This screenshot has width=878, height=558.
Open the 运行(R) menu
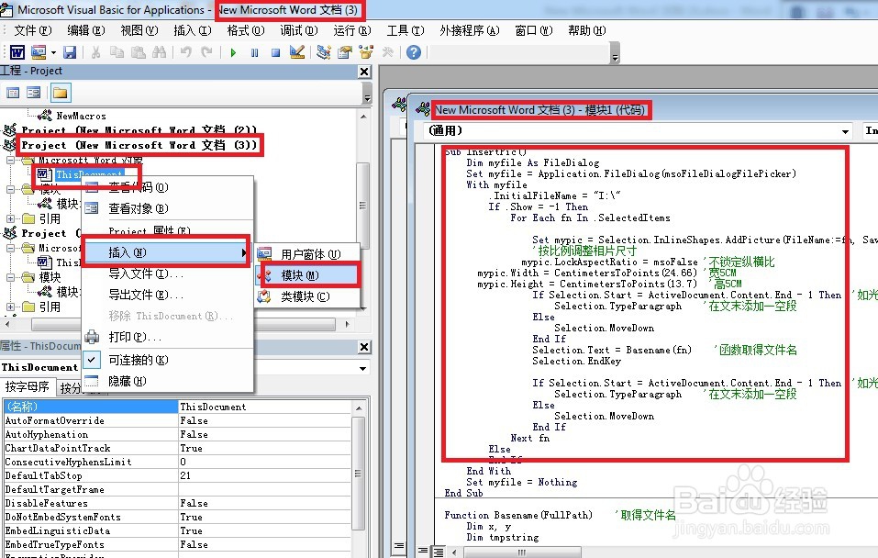click(x=351, y=30)
